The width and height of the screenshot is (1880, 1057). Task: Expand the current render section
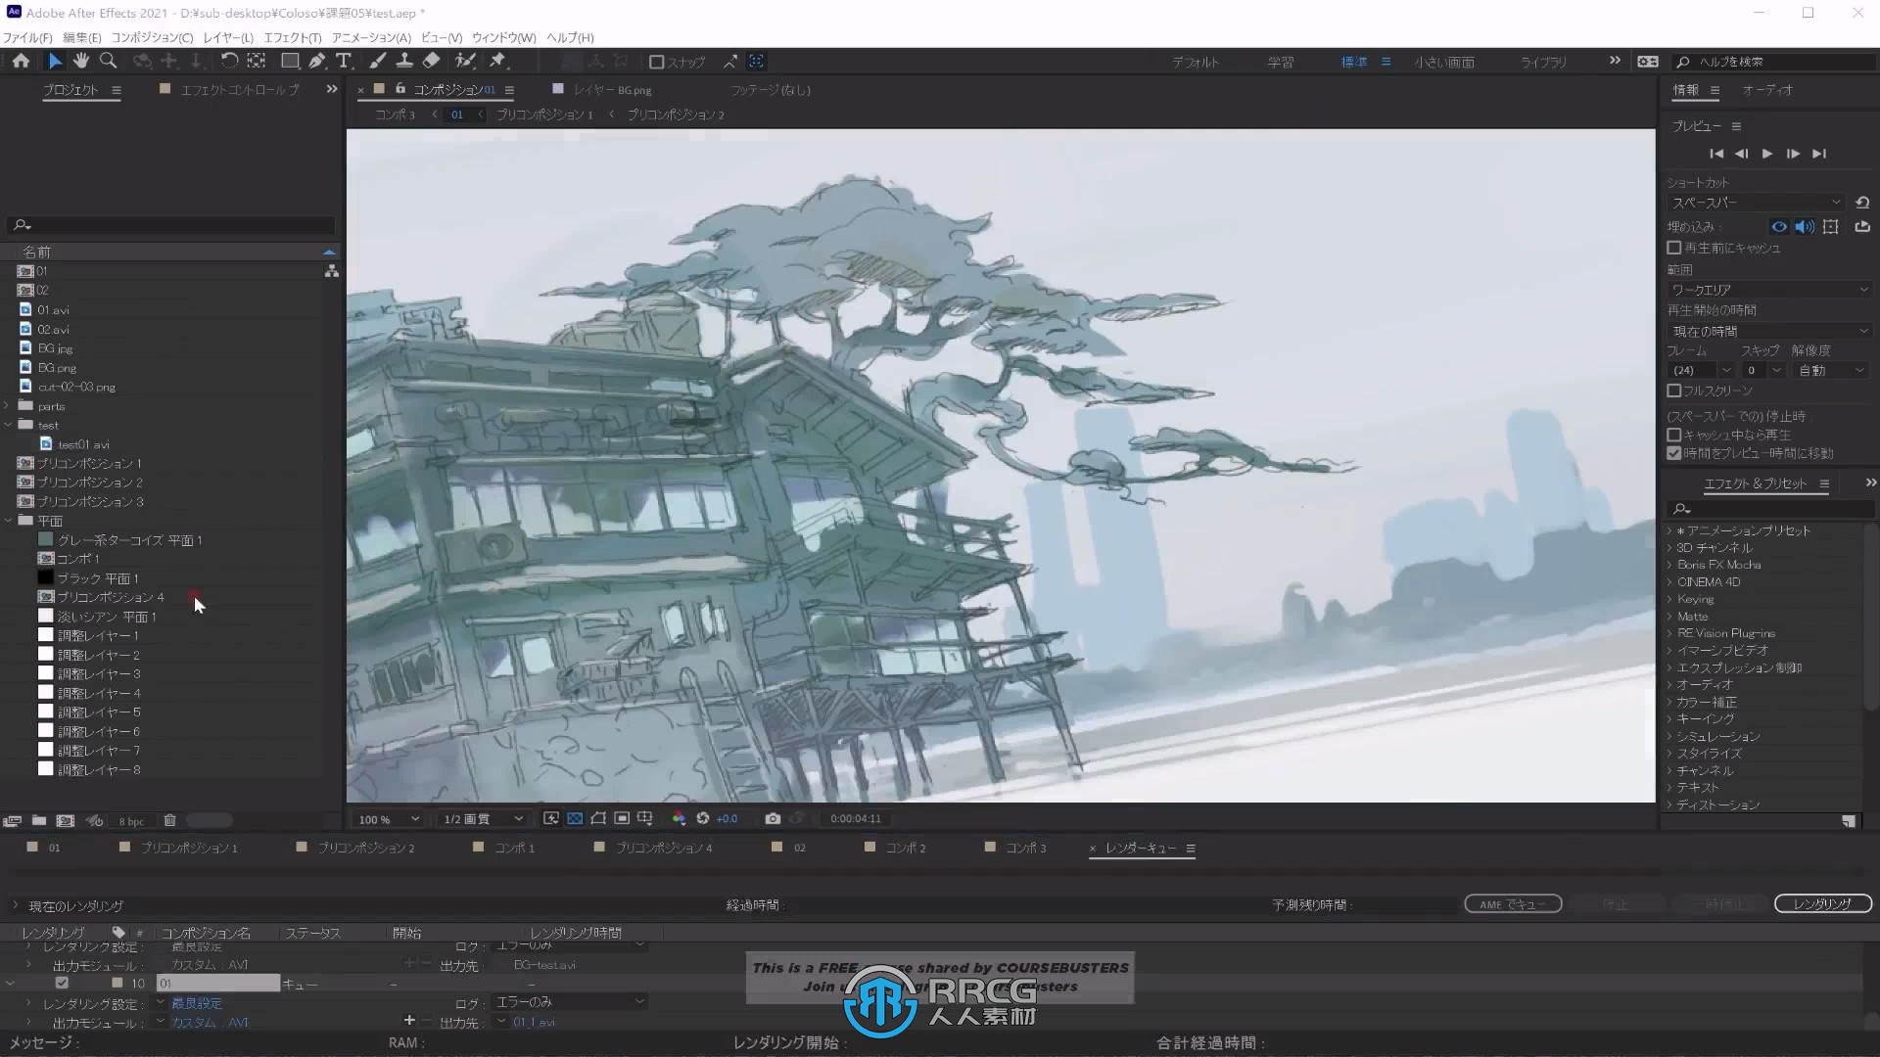pos(15,905)
